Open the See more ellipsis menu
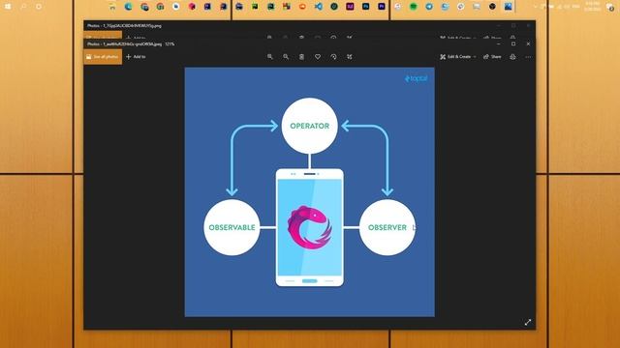Viewport: 620px width, 348px height. click(528, 57)
